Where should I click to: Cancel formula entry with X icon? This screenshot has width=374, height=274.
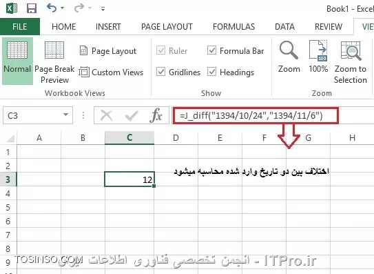106,116
